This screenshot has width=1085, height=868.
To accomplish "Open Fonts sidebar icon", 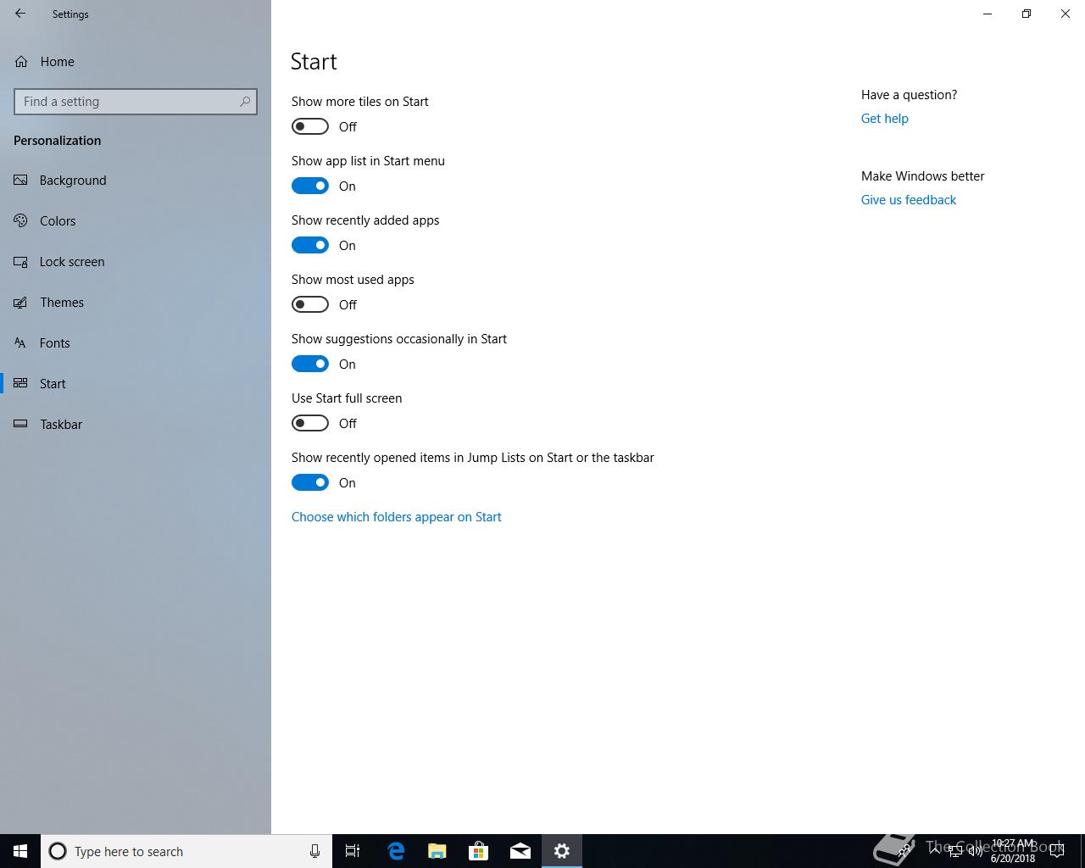I will [21, 343].
